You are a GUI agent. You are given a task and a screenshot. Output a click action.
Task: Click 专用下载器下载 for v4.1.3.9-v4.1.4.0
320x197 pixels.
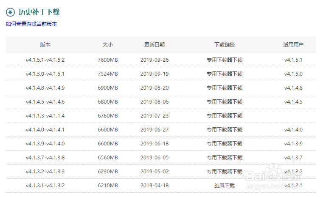(x=225, y=144)
